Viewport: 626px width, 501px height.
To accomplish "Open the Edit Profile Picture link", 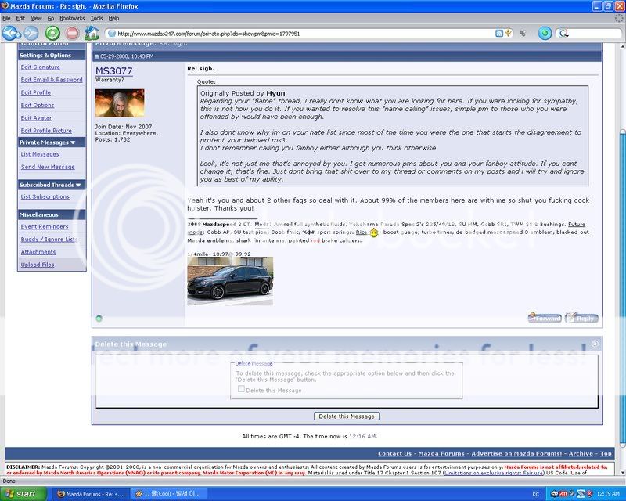I will [46, 131].
